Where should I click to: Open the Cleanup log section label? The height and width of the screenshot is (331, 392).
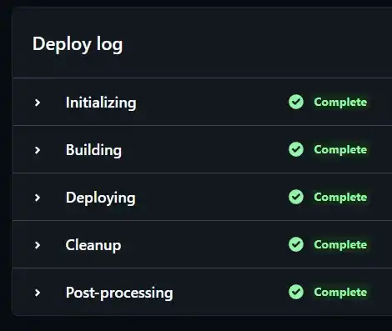pyautogui.click(x=93, y=246)
